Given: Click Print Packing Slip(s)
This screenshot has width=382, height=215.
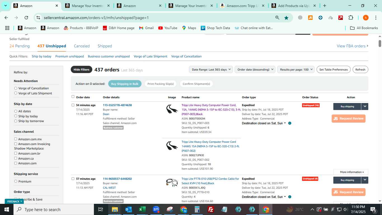Looking at the screenshot, I should (161, 84).
